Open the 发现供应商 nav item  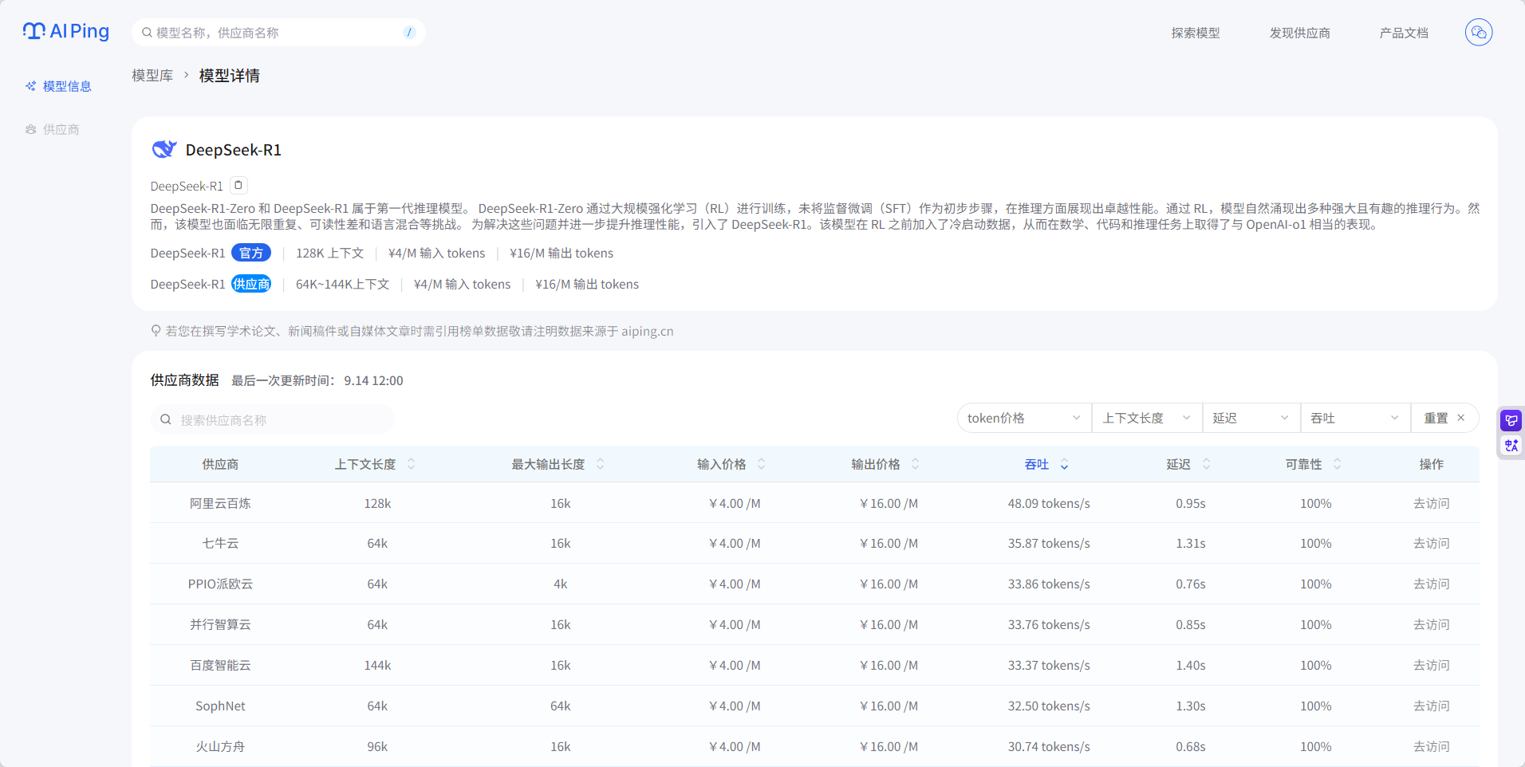click(1299, 33)
